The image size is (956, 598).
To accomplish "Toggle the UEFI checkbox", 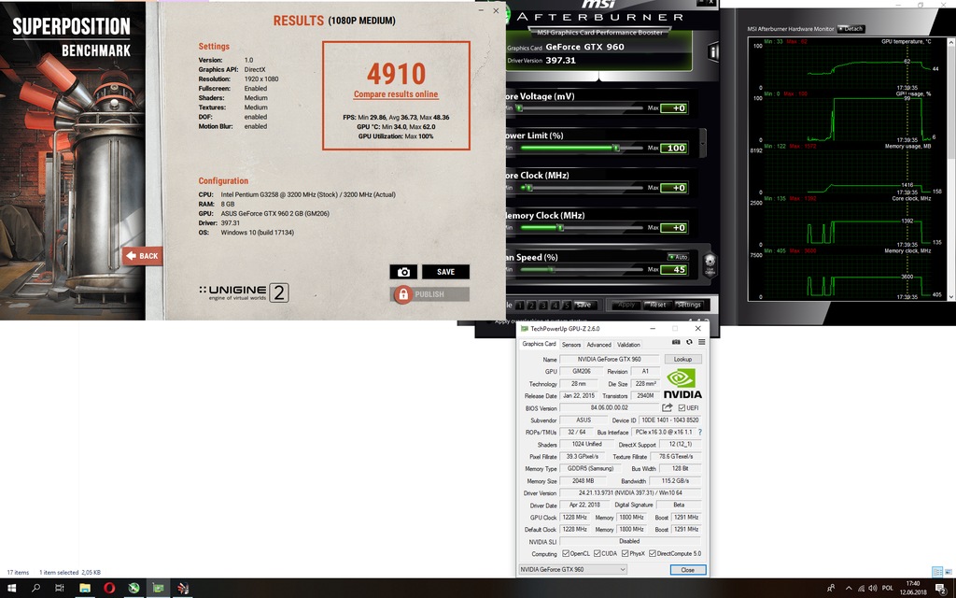I will tap(682, 408).
